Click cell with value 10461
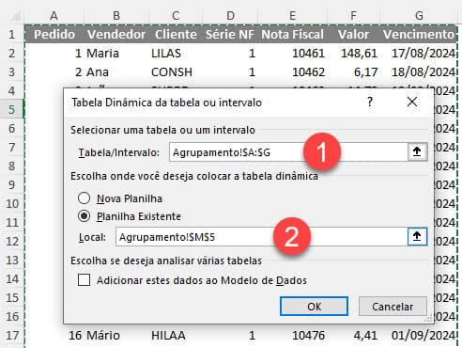462x348 pixels. [x=292, y=53]
